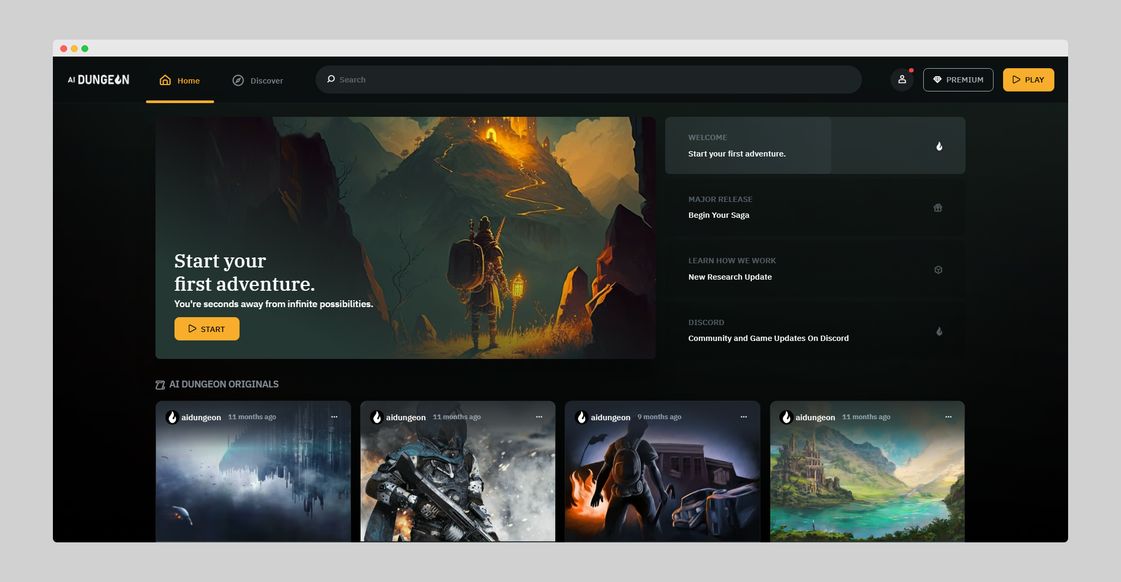Image resolution: width=1121 pixels, height=582 pixels.
Task: Click the yellow minimize window button
Action: 75,49
